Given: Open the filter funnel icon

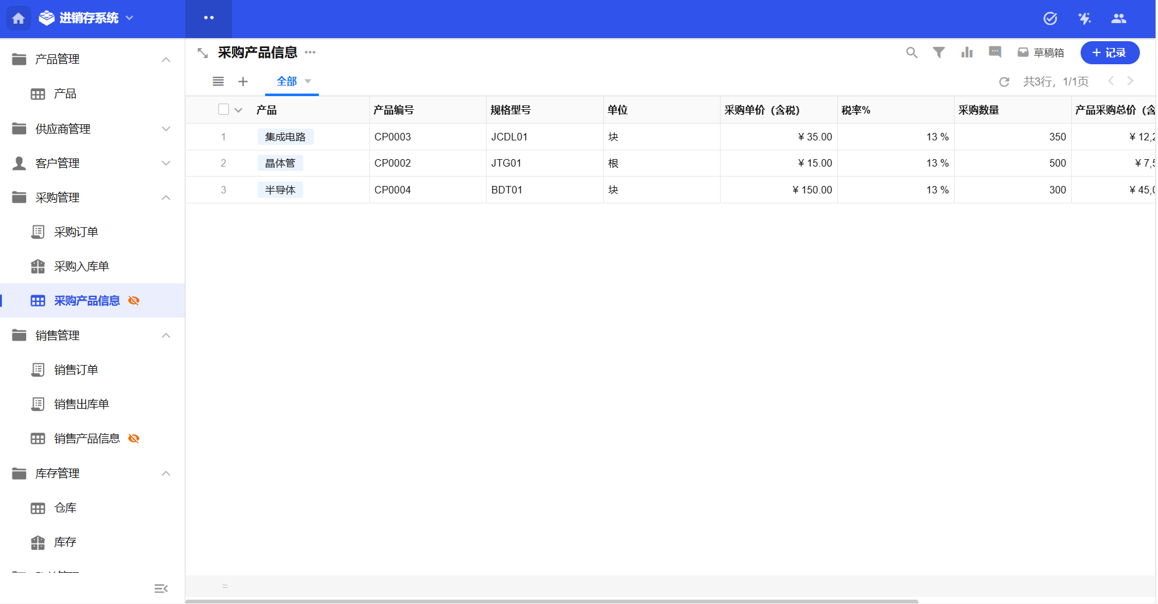Looking at the screenshot, I should pyautogui.click(x=938, y=53).
